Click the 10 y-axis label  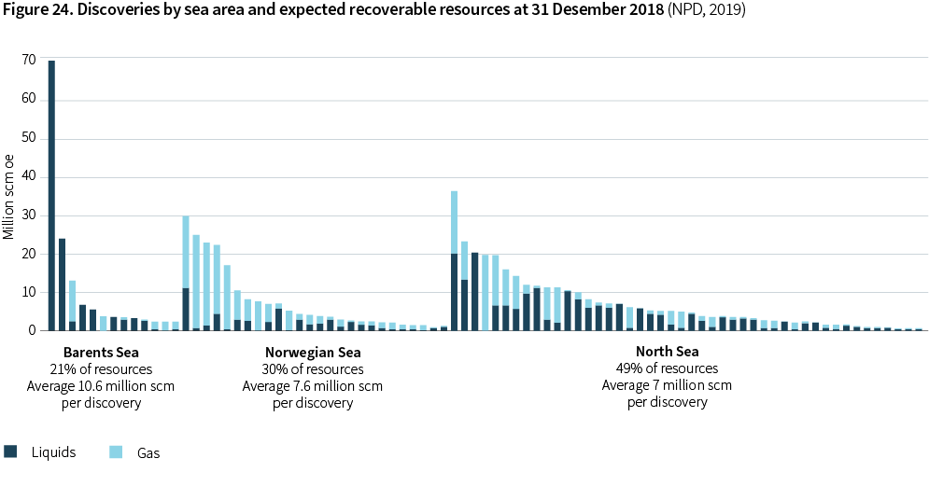(28, 292)
